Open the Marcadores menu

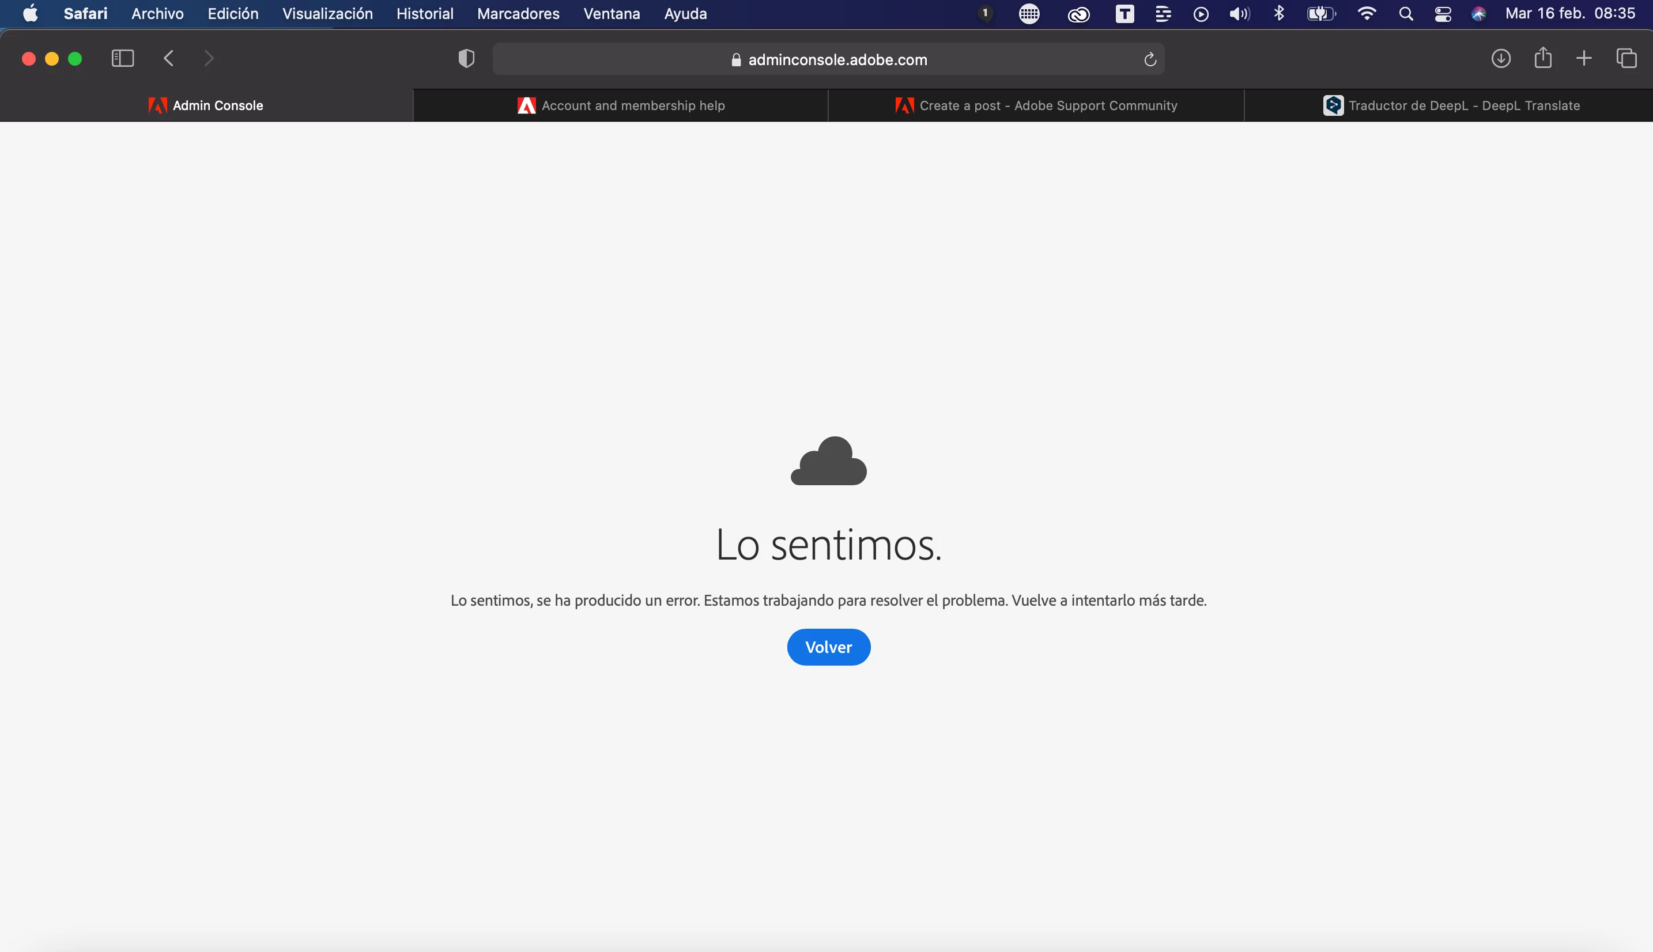click(518, 14)
